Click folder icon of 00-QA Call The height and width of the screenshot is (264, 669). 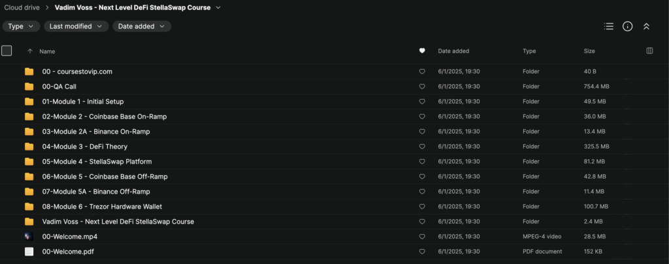coord(29,87)
